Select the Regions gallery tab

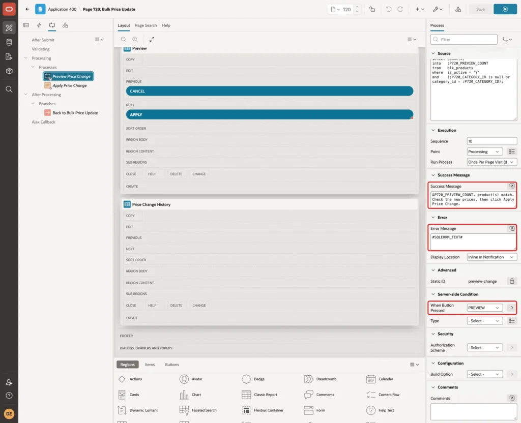[x=127, y=365]
